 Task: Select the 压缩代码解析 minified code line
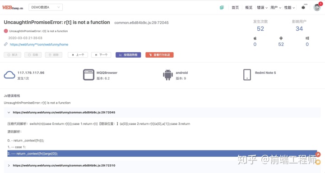tap(99, 124)
